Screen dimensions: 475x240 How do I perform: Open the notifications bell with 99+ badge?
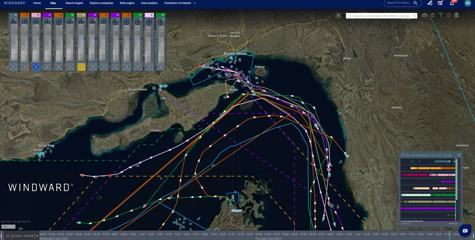pos(452,3)
